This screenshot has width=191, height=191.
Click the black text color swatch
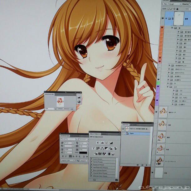point(83,153)
